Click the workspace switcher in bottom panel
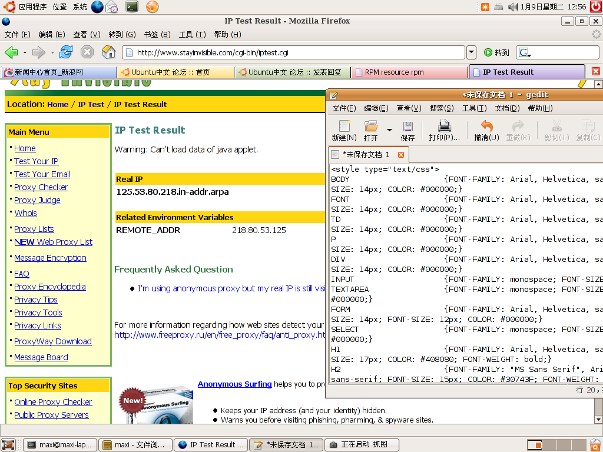603x452 pixels. (556, 445)
